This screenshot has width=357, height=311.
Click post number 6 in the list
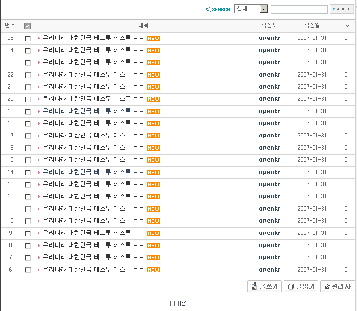pyautogui.click(x=10, y=270)
